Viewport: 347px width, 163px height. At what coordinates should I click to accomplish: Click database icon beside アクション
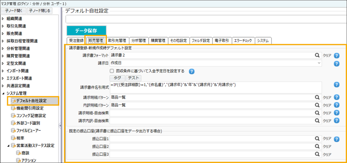pyautogui.click(x=18, y=160)
